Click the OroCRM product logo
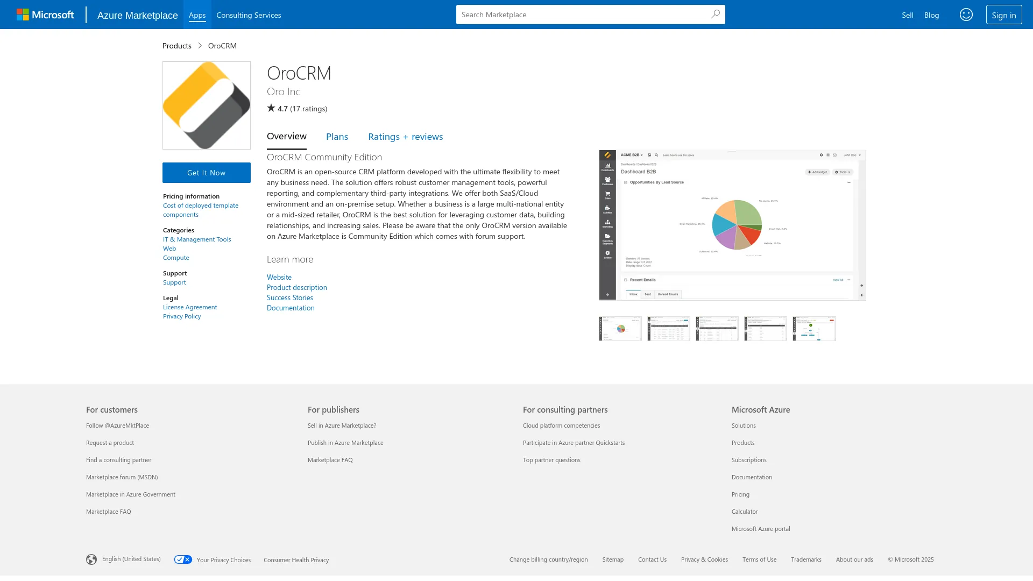1033x581 pixels. coord(207,105)
